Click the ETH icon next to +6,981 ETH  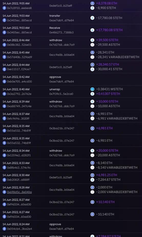click(93, 128)
